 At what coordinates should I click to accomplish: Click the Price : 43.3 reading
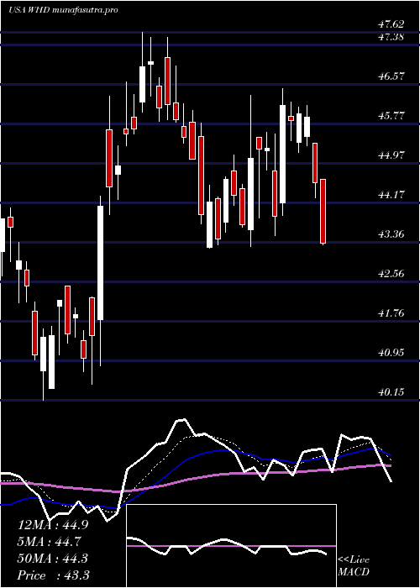point(53,575)
